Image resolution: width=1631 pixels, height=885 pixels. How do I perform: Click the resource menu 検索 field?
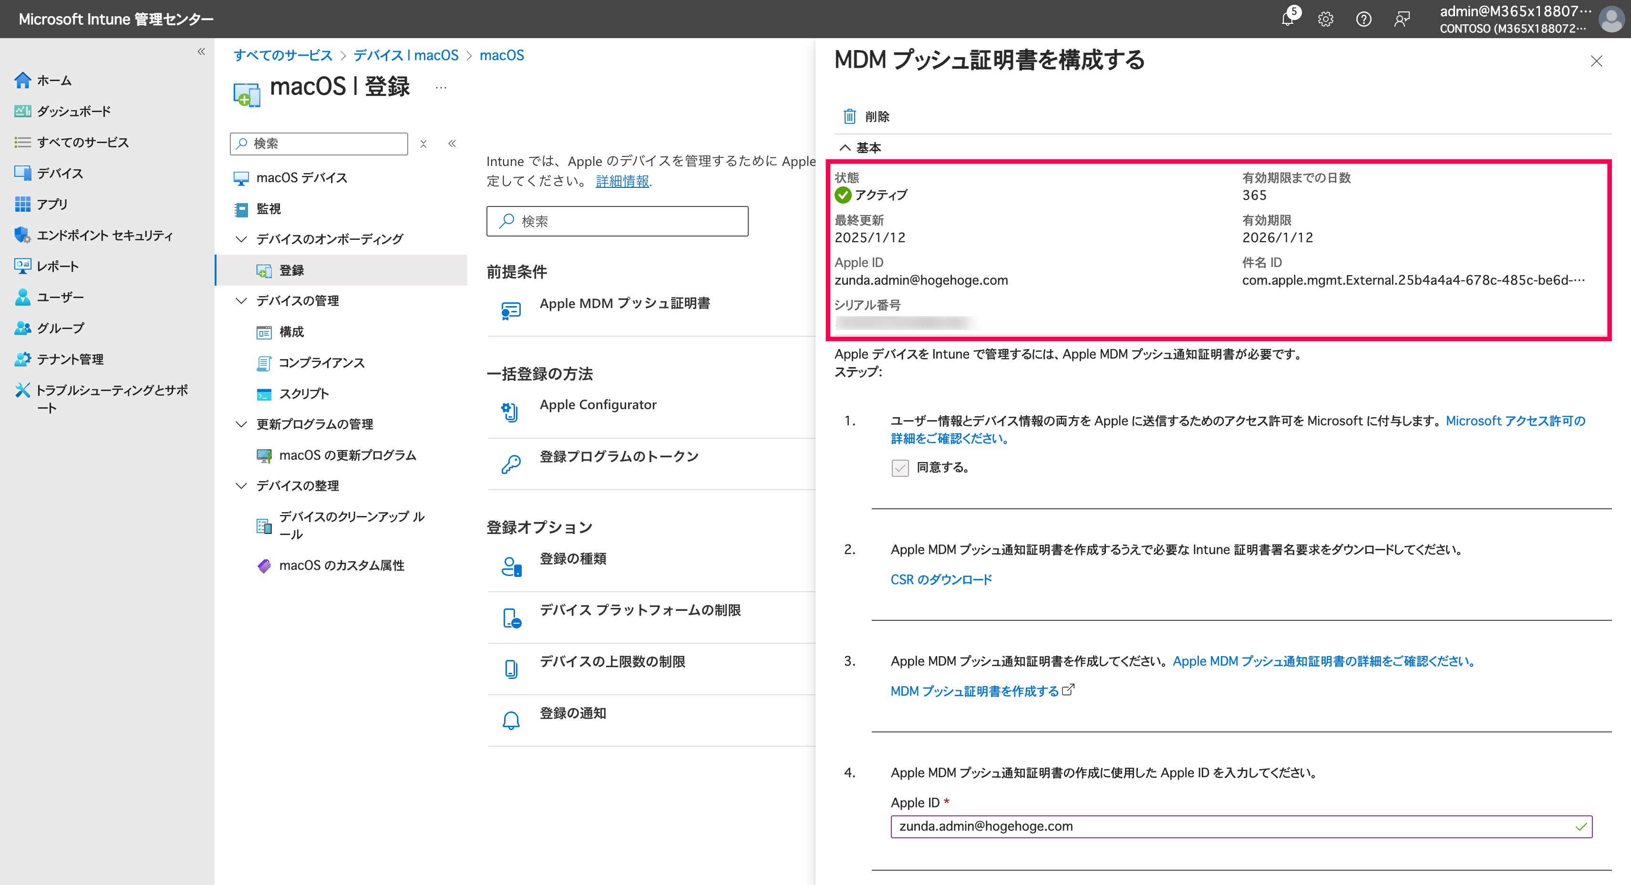click(x=319, y=144)
